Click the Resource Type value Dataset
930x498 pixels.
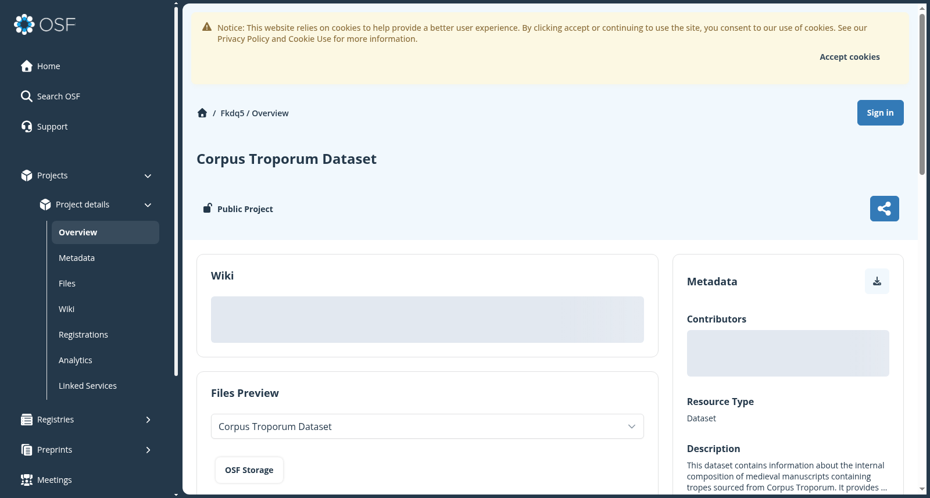(x=702, y=418)
